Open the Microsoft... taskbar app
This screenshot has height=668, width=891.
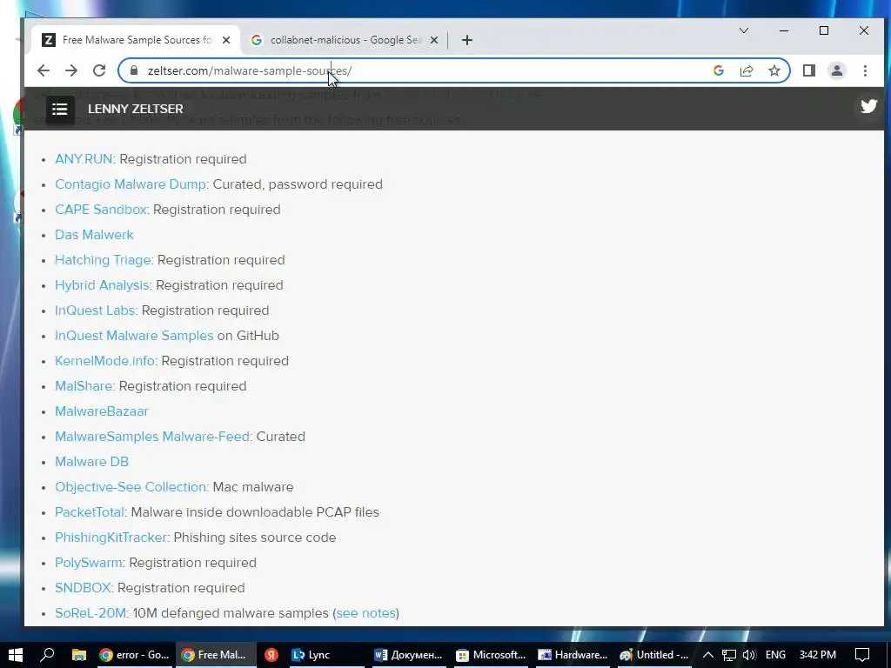(492, 655)
